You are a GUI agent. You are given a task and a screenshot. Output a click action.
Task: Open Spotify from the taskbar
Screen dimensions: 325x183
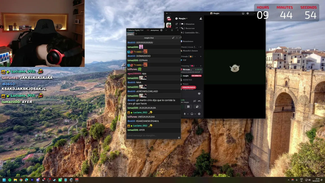tap(10, 180)
